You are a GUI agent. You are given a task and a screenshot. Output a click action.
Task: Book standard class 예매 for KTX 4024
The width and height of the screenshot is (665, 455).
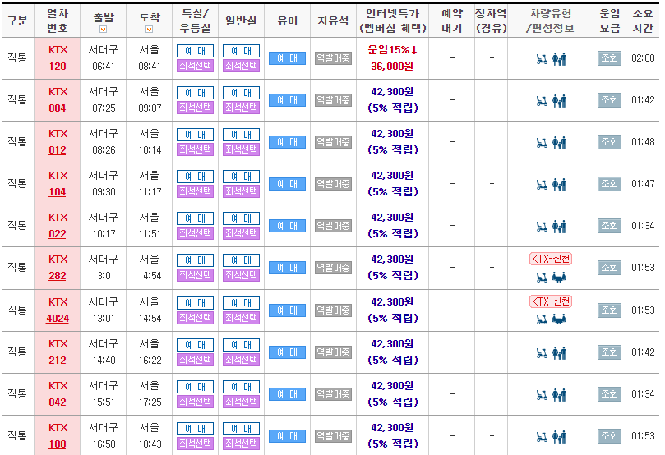tap(241, 303)
